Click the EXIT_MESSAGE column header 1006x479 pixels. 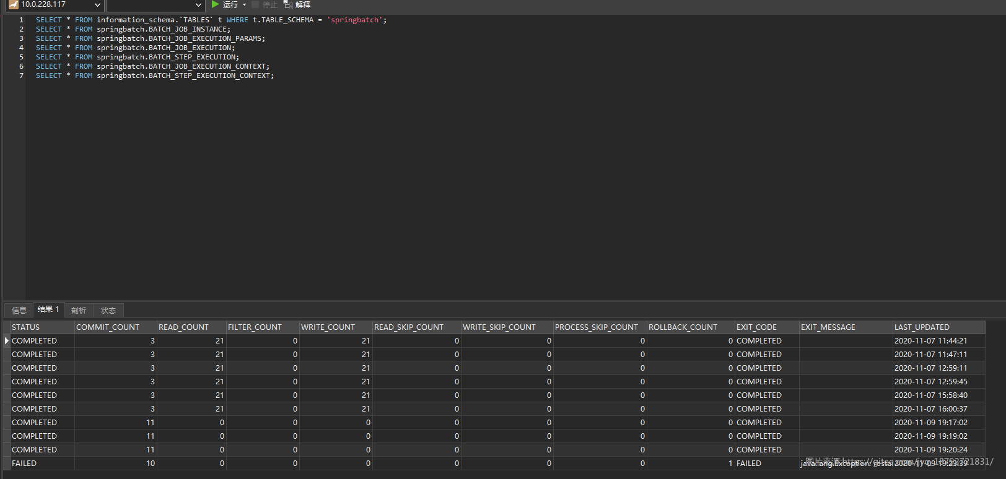click(846, 327)
